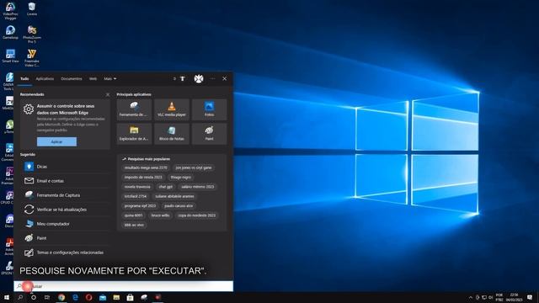The width and height of the screenshot is (539, 303).
Task: Click the POR language indicator in tray
Action: (499, 297)
